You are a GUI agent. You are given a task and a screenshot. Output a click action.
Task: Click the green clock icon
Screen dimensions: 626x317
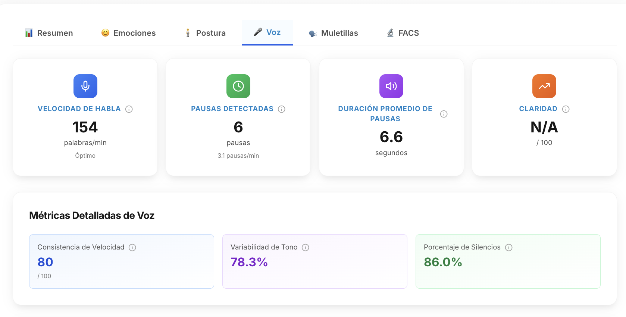(238, 86)
